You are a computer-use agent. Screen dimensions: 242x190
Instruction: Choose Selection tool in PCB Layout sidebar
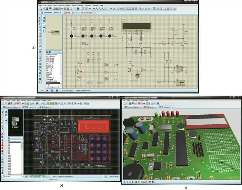pos(2,112)
